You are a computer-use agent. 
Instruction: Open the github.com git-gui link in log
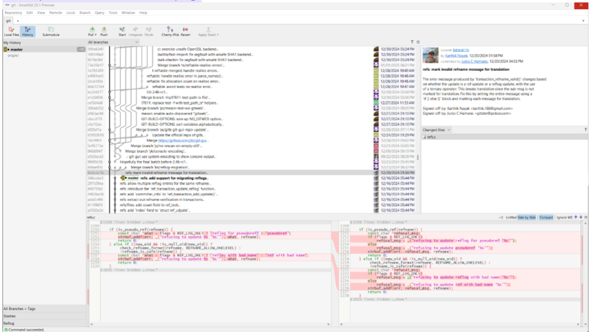[183, 141]
